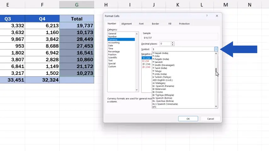The width and height of the screenshot is (269, 151).
Task: Click the Decimal places input field
Action: click(x=165, y=44)
